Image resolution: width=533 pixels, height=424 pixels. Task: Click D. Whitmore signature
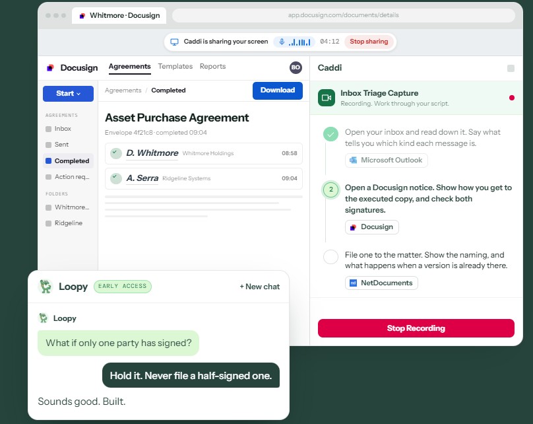pos(152,153)
